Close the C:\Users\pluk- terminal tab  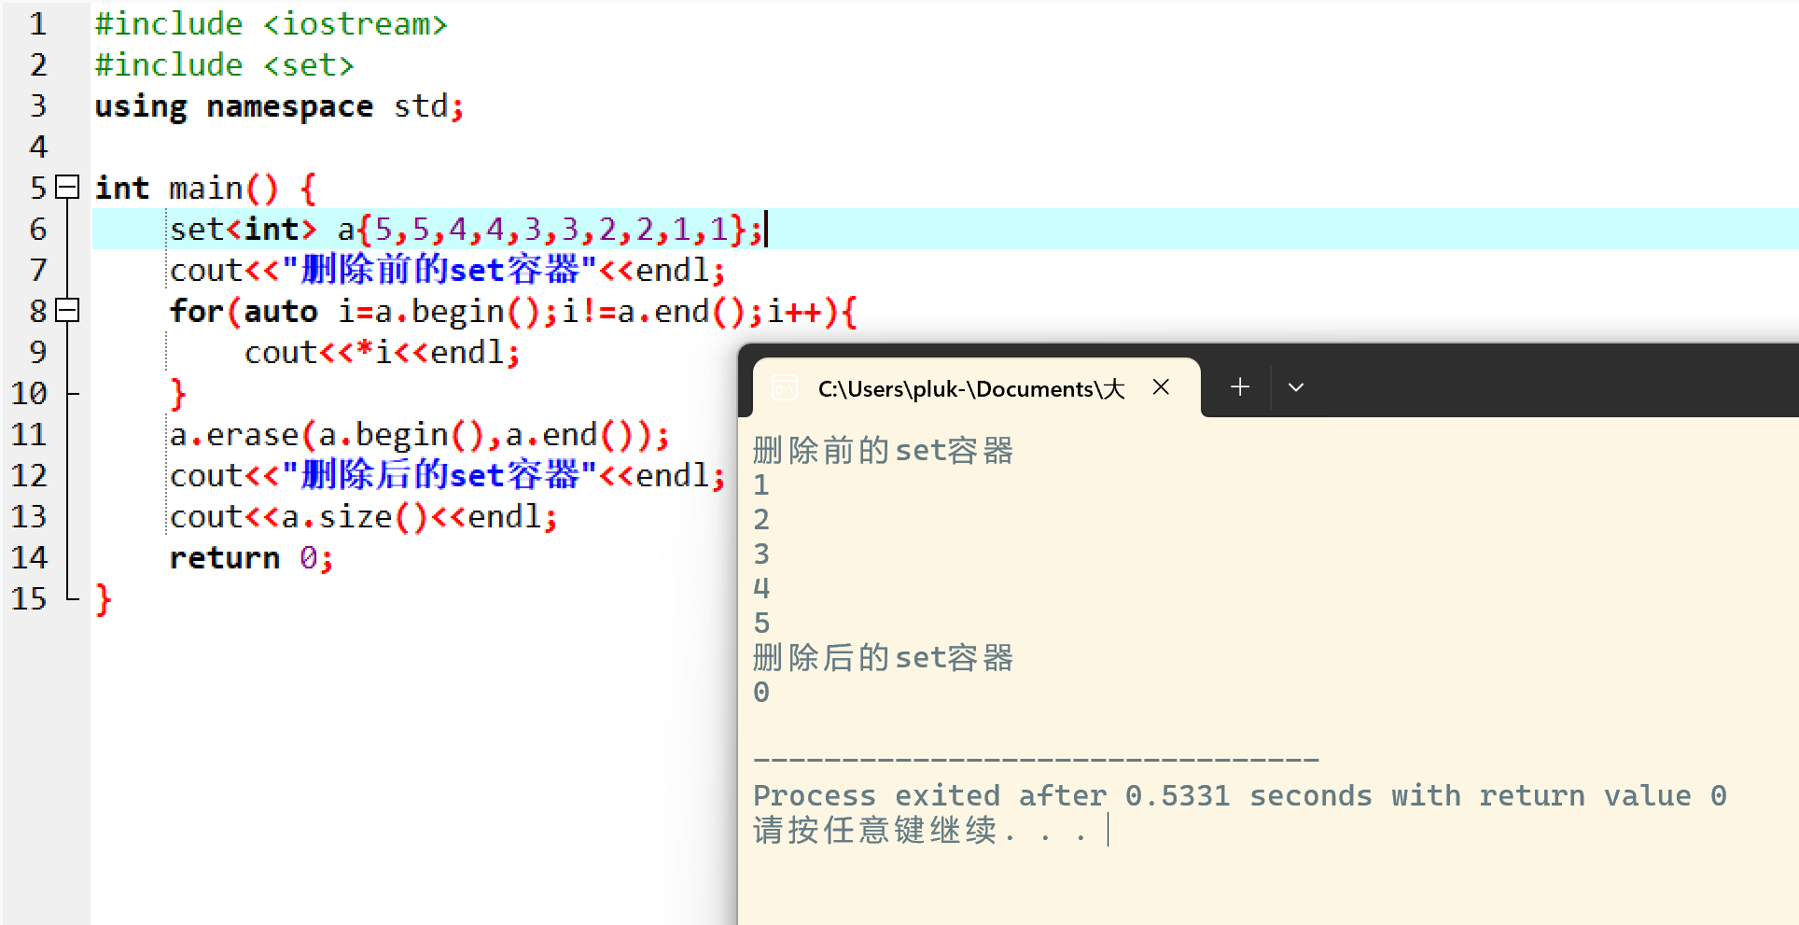[1160, 387]
